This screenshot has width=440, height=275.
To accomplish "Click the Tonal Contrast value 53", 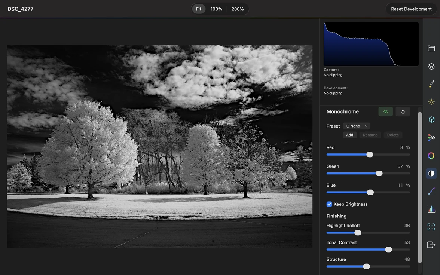I will [407, 242].
